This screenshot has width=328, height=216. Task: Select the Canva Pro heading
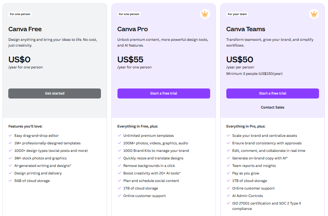[133, 29]
